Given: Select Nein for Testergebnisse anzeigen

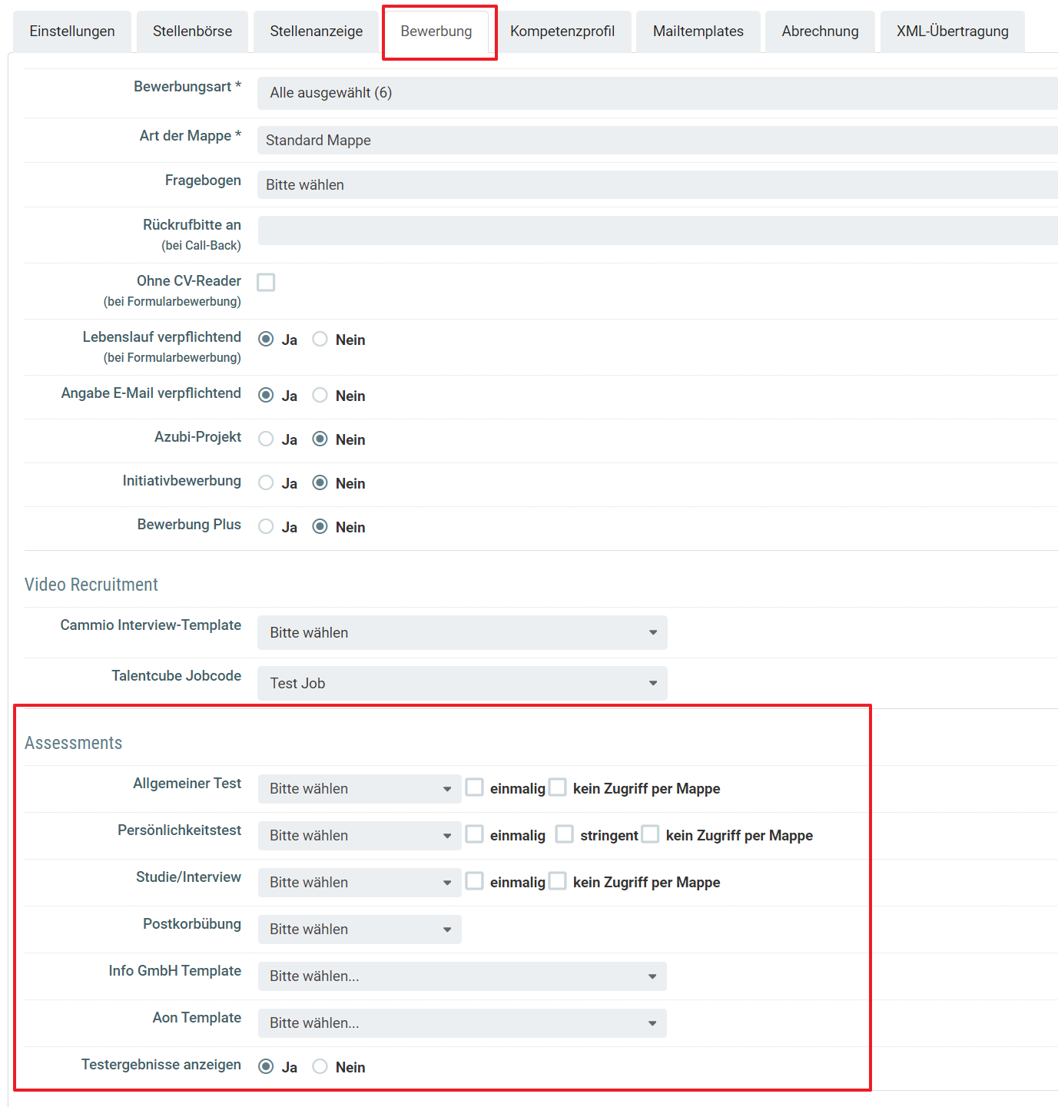Looking at the screenshot, I should click(x=320, y=1066).
